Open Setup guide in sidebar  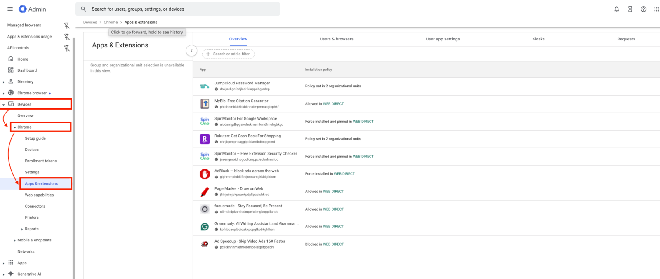coord(35,138)
